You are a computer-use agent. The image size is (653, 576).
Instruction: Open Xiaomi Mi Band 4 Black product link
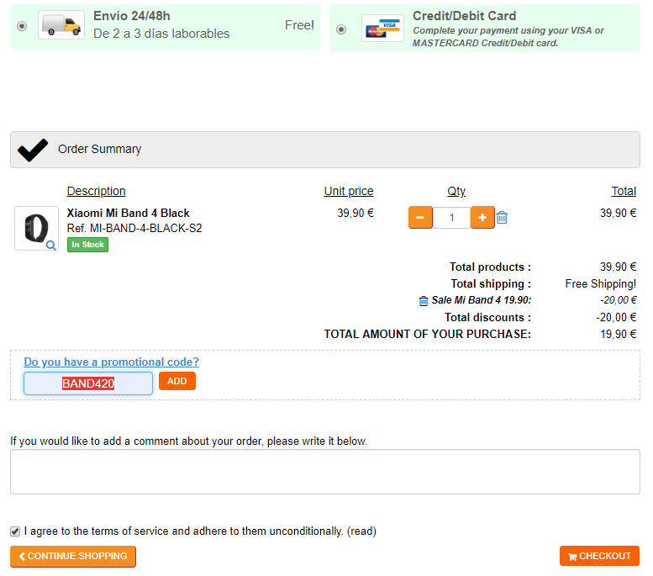[129, 213]
